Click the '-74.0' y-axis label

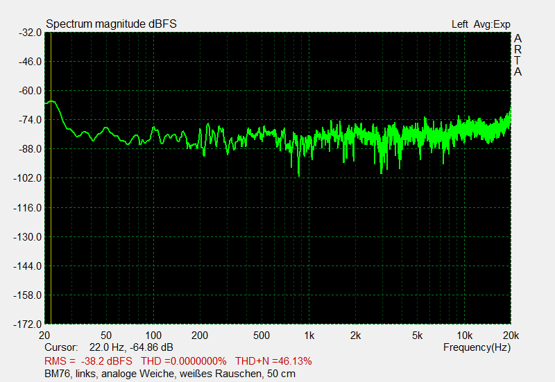[x=30, y=120]
